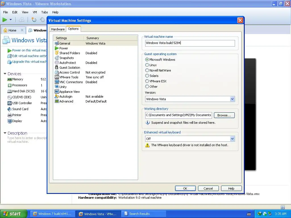The height and width of the screenshot is (218, 291).
Task: Choose the Solaris guest OS option
Action: pos(147,76)
